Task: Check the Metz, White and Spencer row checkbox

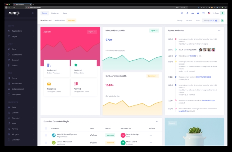Action: click(x=46, y=135)
